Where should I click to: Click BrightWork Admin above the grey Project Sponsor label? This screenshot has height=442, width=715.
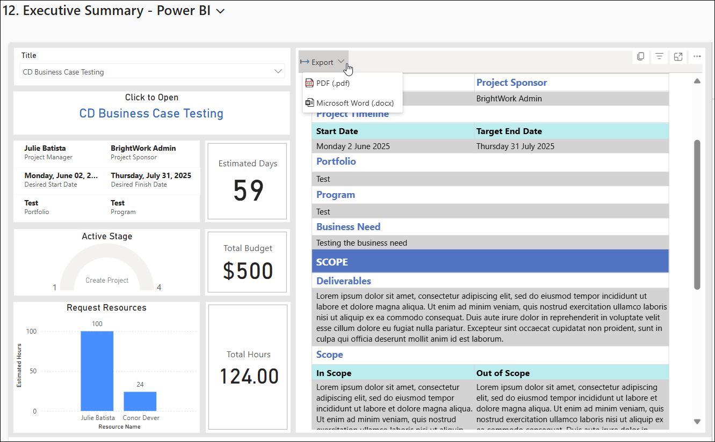pos(143,149)
